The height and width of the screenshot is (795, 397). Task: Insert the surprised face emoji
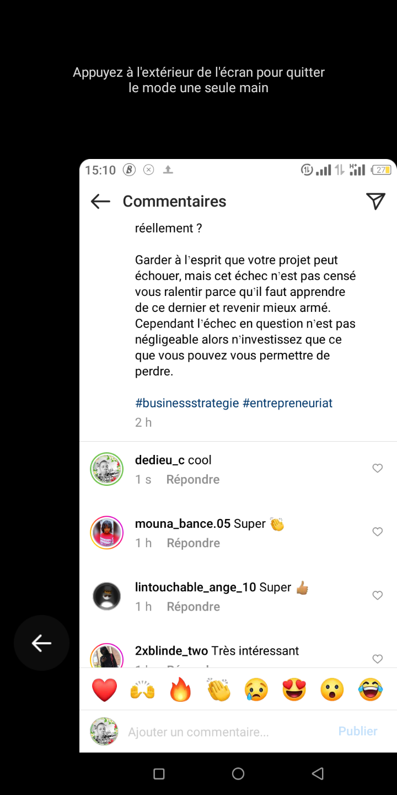332,690
